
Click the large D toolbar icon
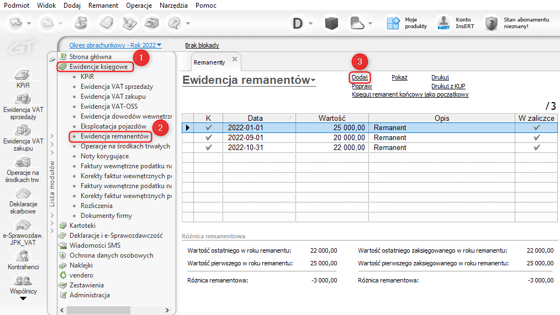coord(298,24)
